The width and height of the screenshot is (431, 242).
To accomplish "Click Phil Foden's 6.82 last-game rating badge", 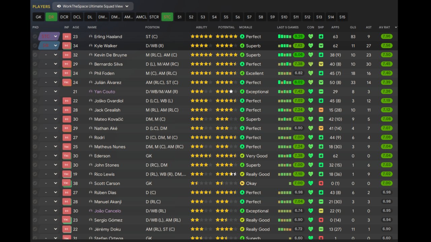I will coord(299,73).
